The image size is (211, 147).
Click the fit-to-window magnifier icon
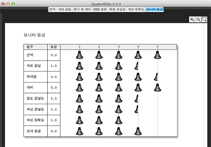pos(204,20)
